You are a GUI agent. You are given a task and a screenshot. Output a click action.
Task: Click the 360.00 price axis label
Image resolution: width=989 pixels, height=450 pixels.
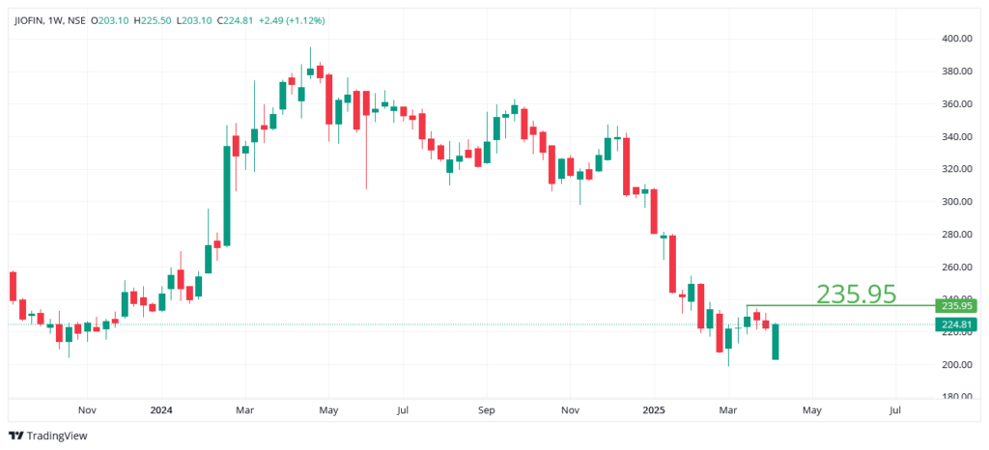[956, 104]
